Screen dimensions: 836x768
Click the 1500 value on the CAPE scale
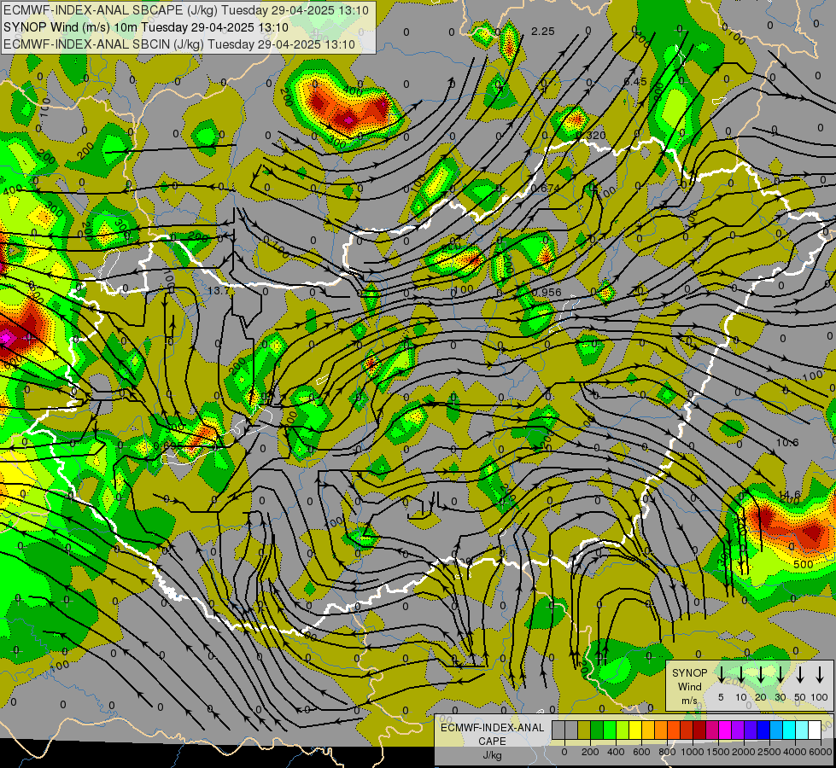[x=718, y=752]
